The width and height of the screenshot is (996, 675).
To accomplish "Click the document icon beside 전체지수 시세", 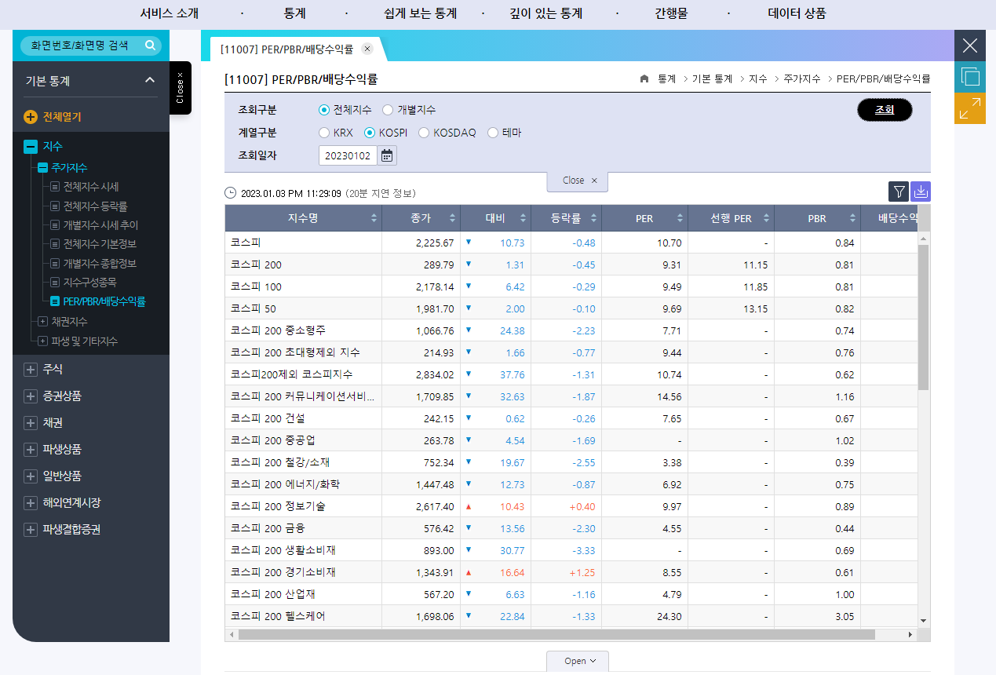I will 55,187.
